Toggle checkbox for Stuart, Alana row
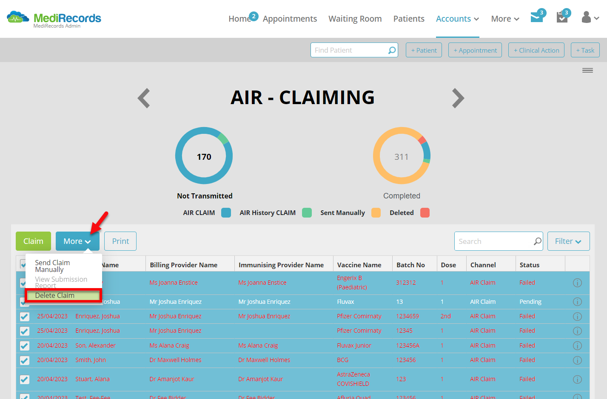Screen dimensions: 607x399 [x=25, y=379]
